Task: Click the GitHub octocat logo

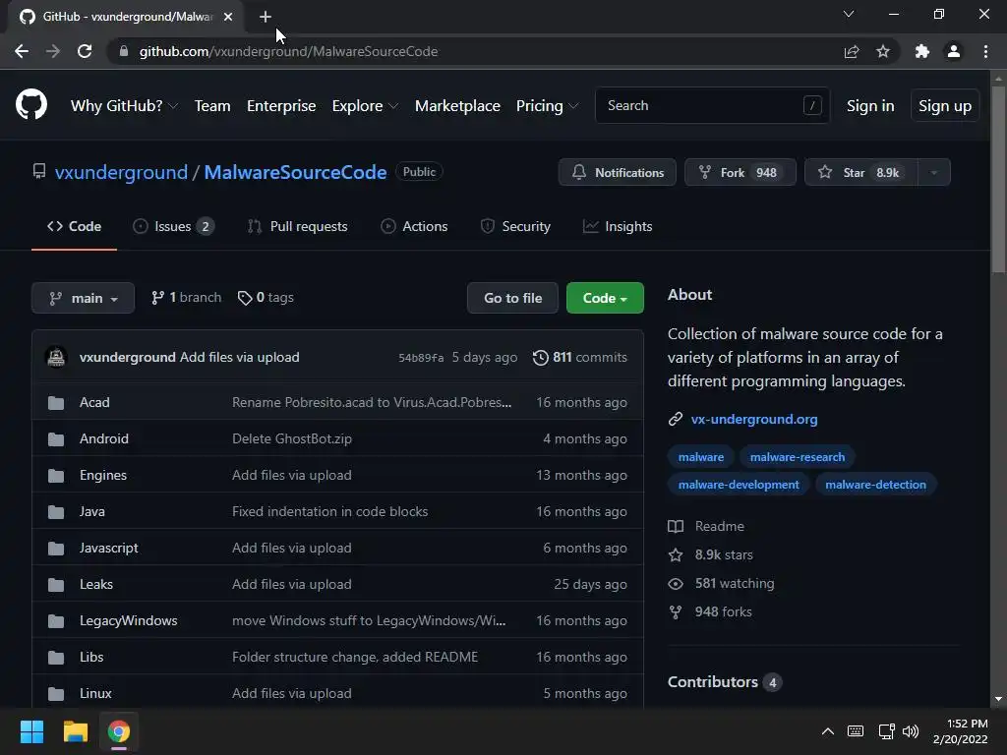Action: (31, 105)
